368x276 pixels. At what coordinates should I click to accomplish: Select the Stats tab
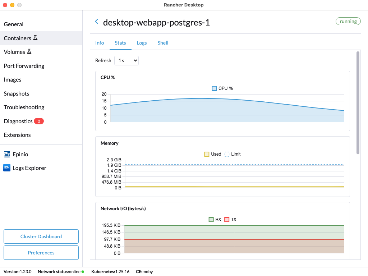120,43
